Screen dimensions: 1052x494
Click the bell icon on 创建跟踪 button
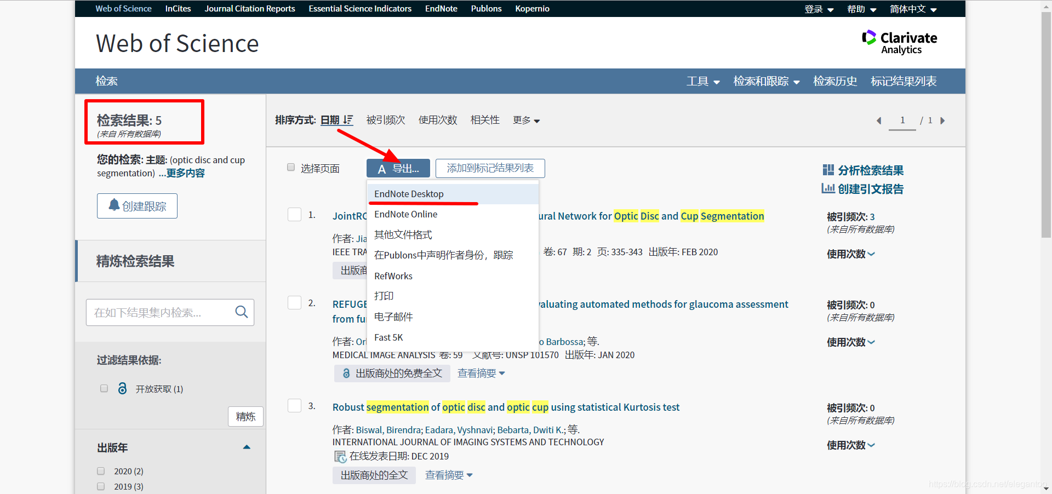[x=114, y=205]
